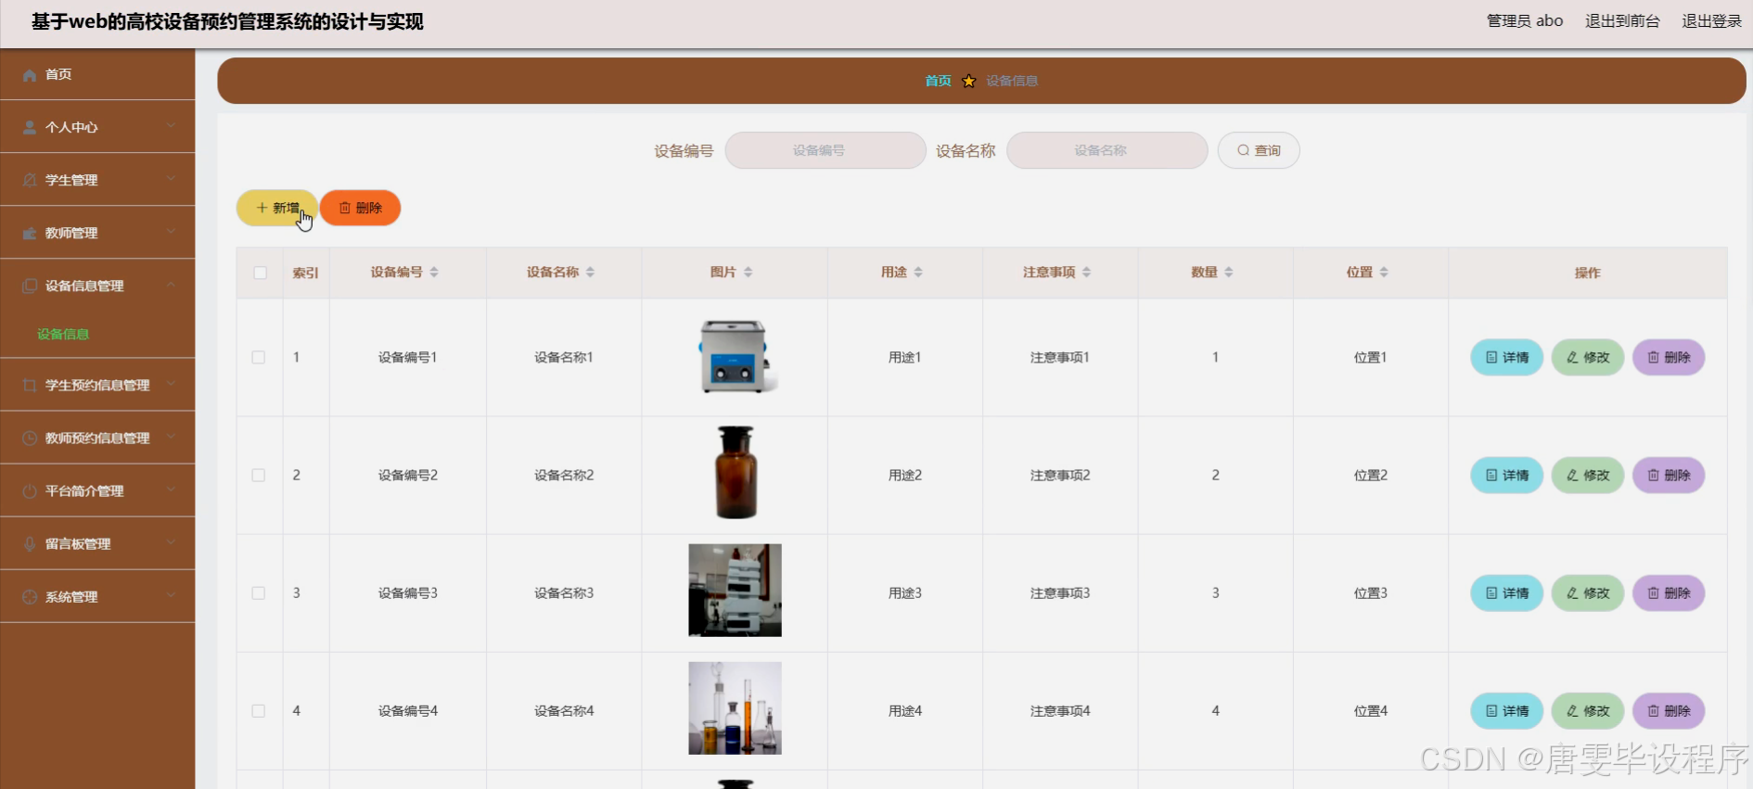The image size is (1753, 789).
Task: Click 退出登录 logout link
Action: click(x=1711, y=21)
